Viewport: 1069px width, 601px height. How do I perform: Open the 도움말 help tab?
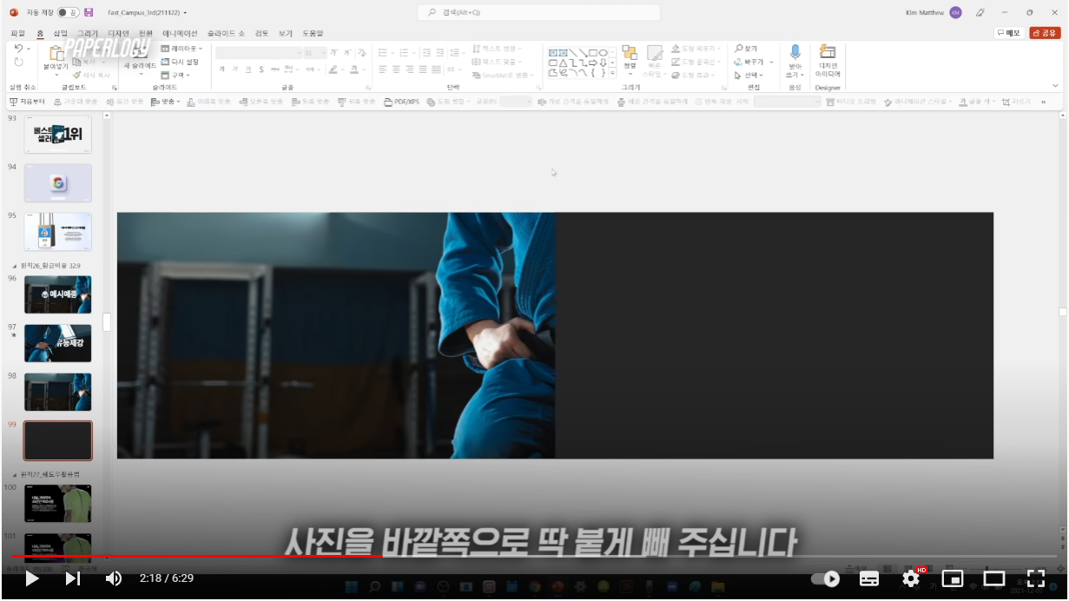(x=313, y=33)
